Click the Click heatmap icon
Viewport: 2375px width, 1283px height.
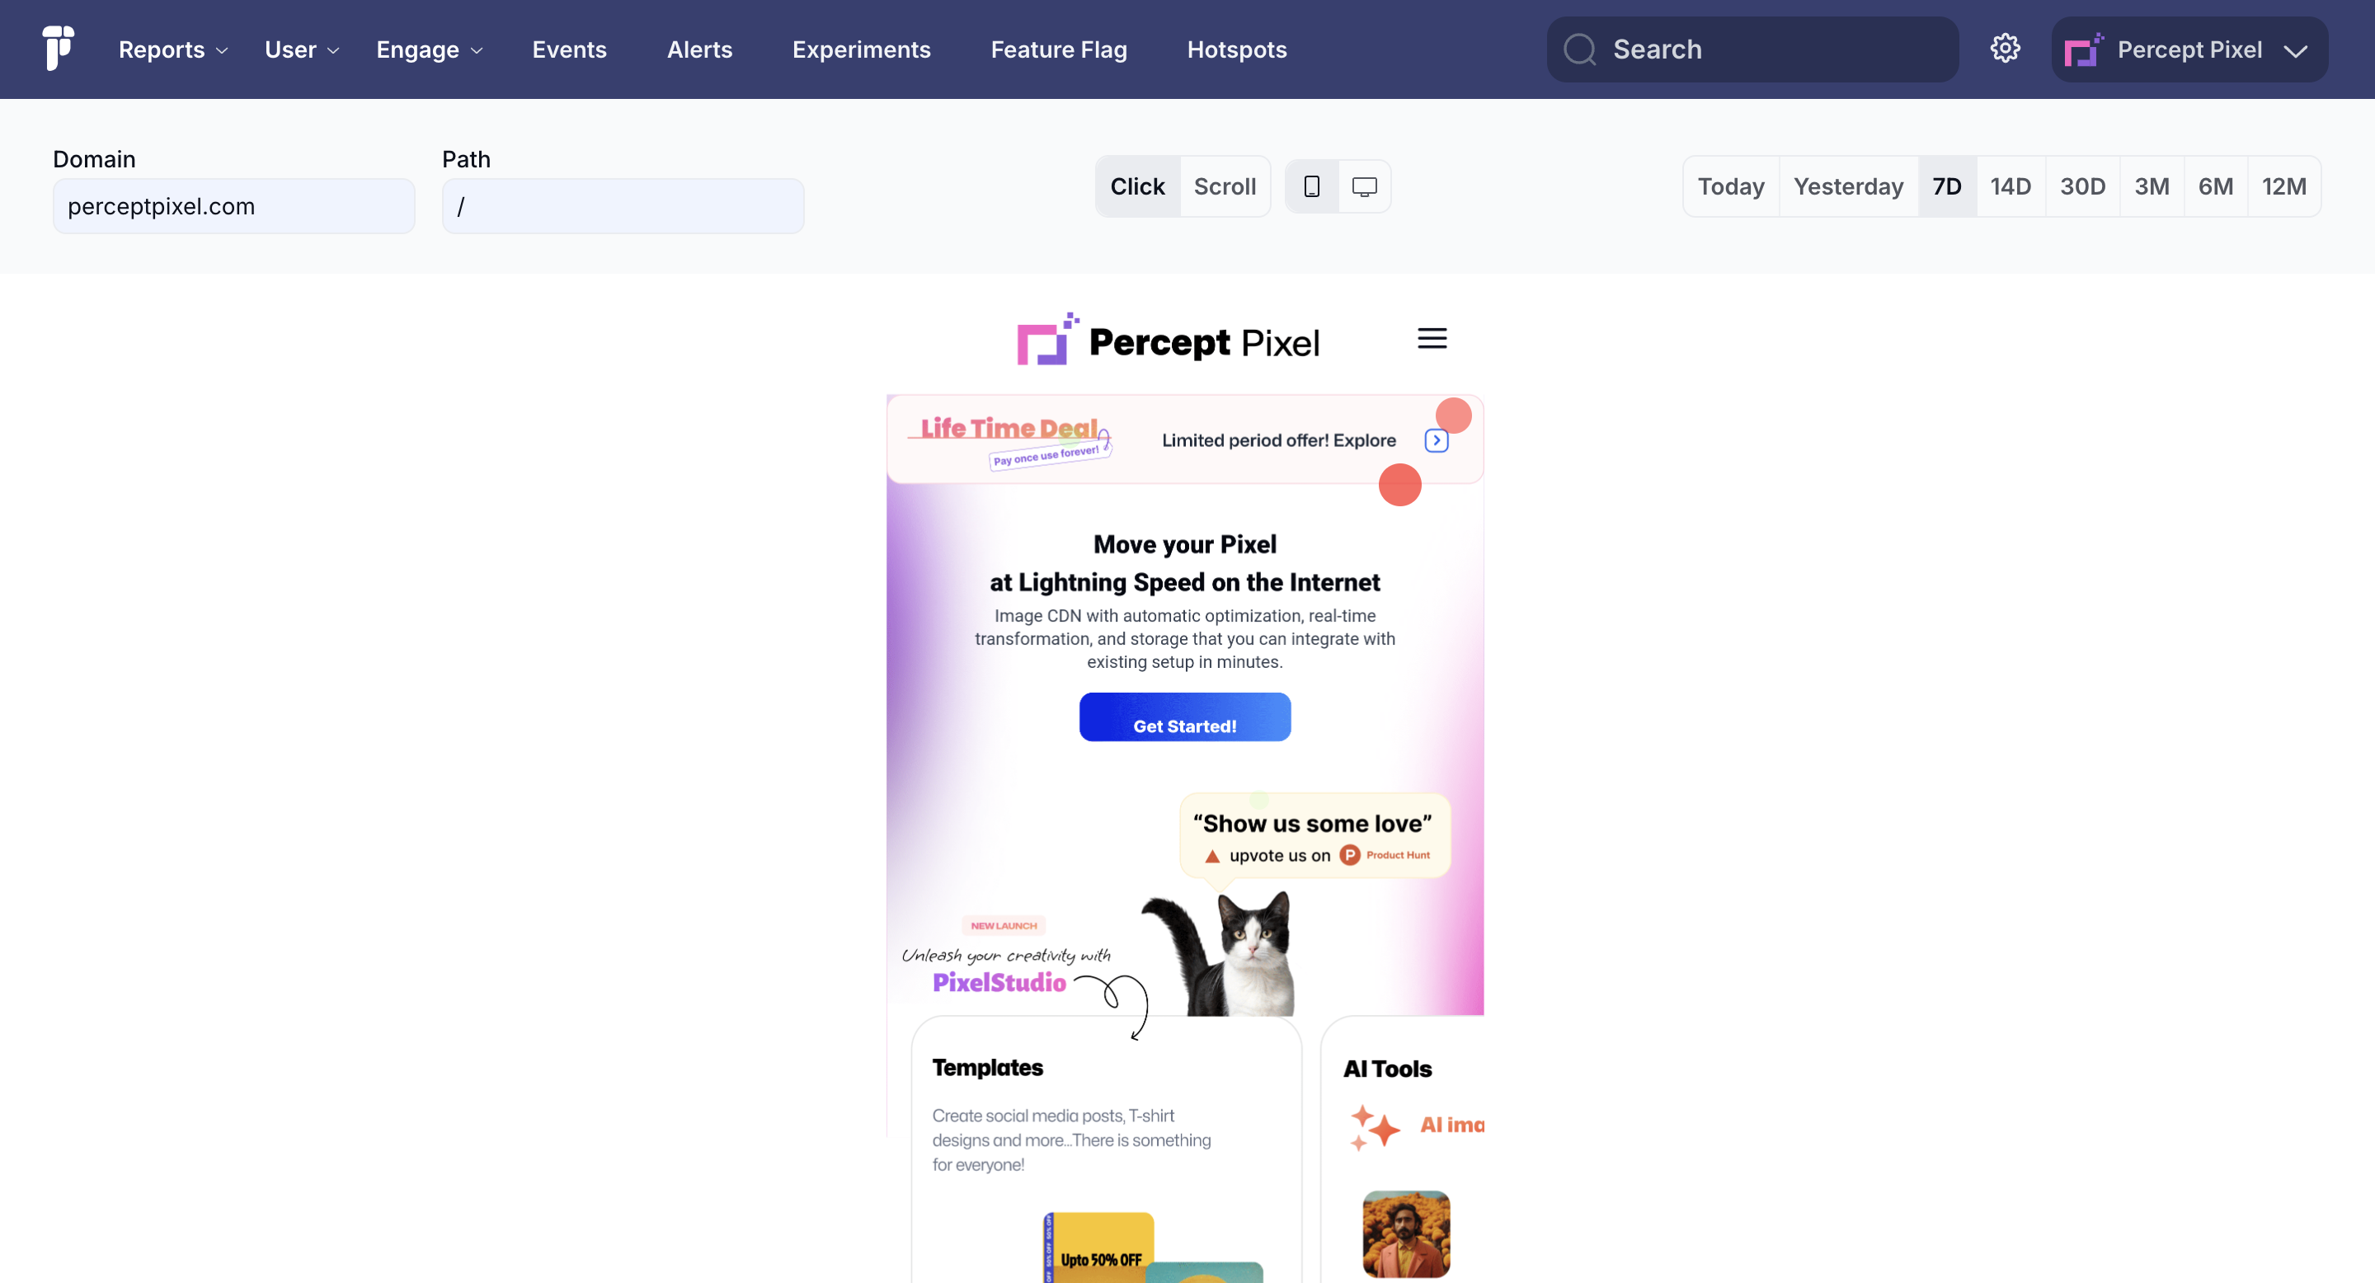pyautogui.click(x=1140, y=185)
